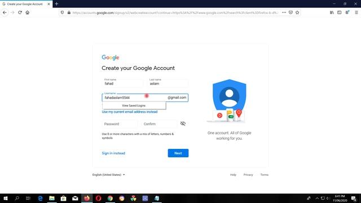Open Microsoft Store from the taskbar

point(63,198)
